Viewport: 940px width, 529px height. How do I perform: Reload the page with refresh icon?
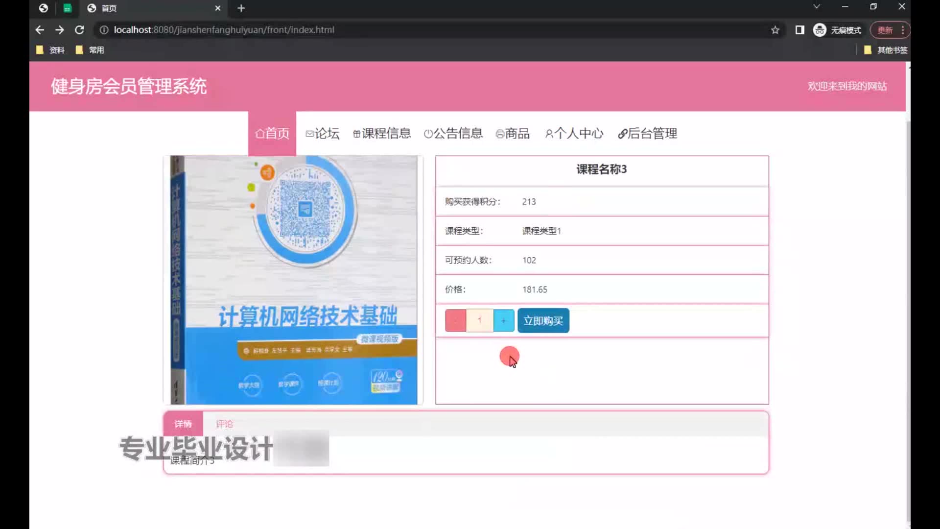[x=79, y=30]
